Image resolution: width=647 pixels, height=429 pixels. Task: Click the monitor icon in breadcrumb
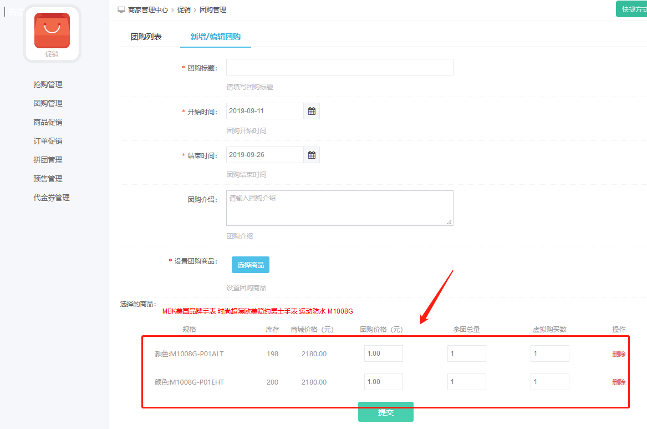(x=121, y=9)
